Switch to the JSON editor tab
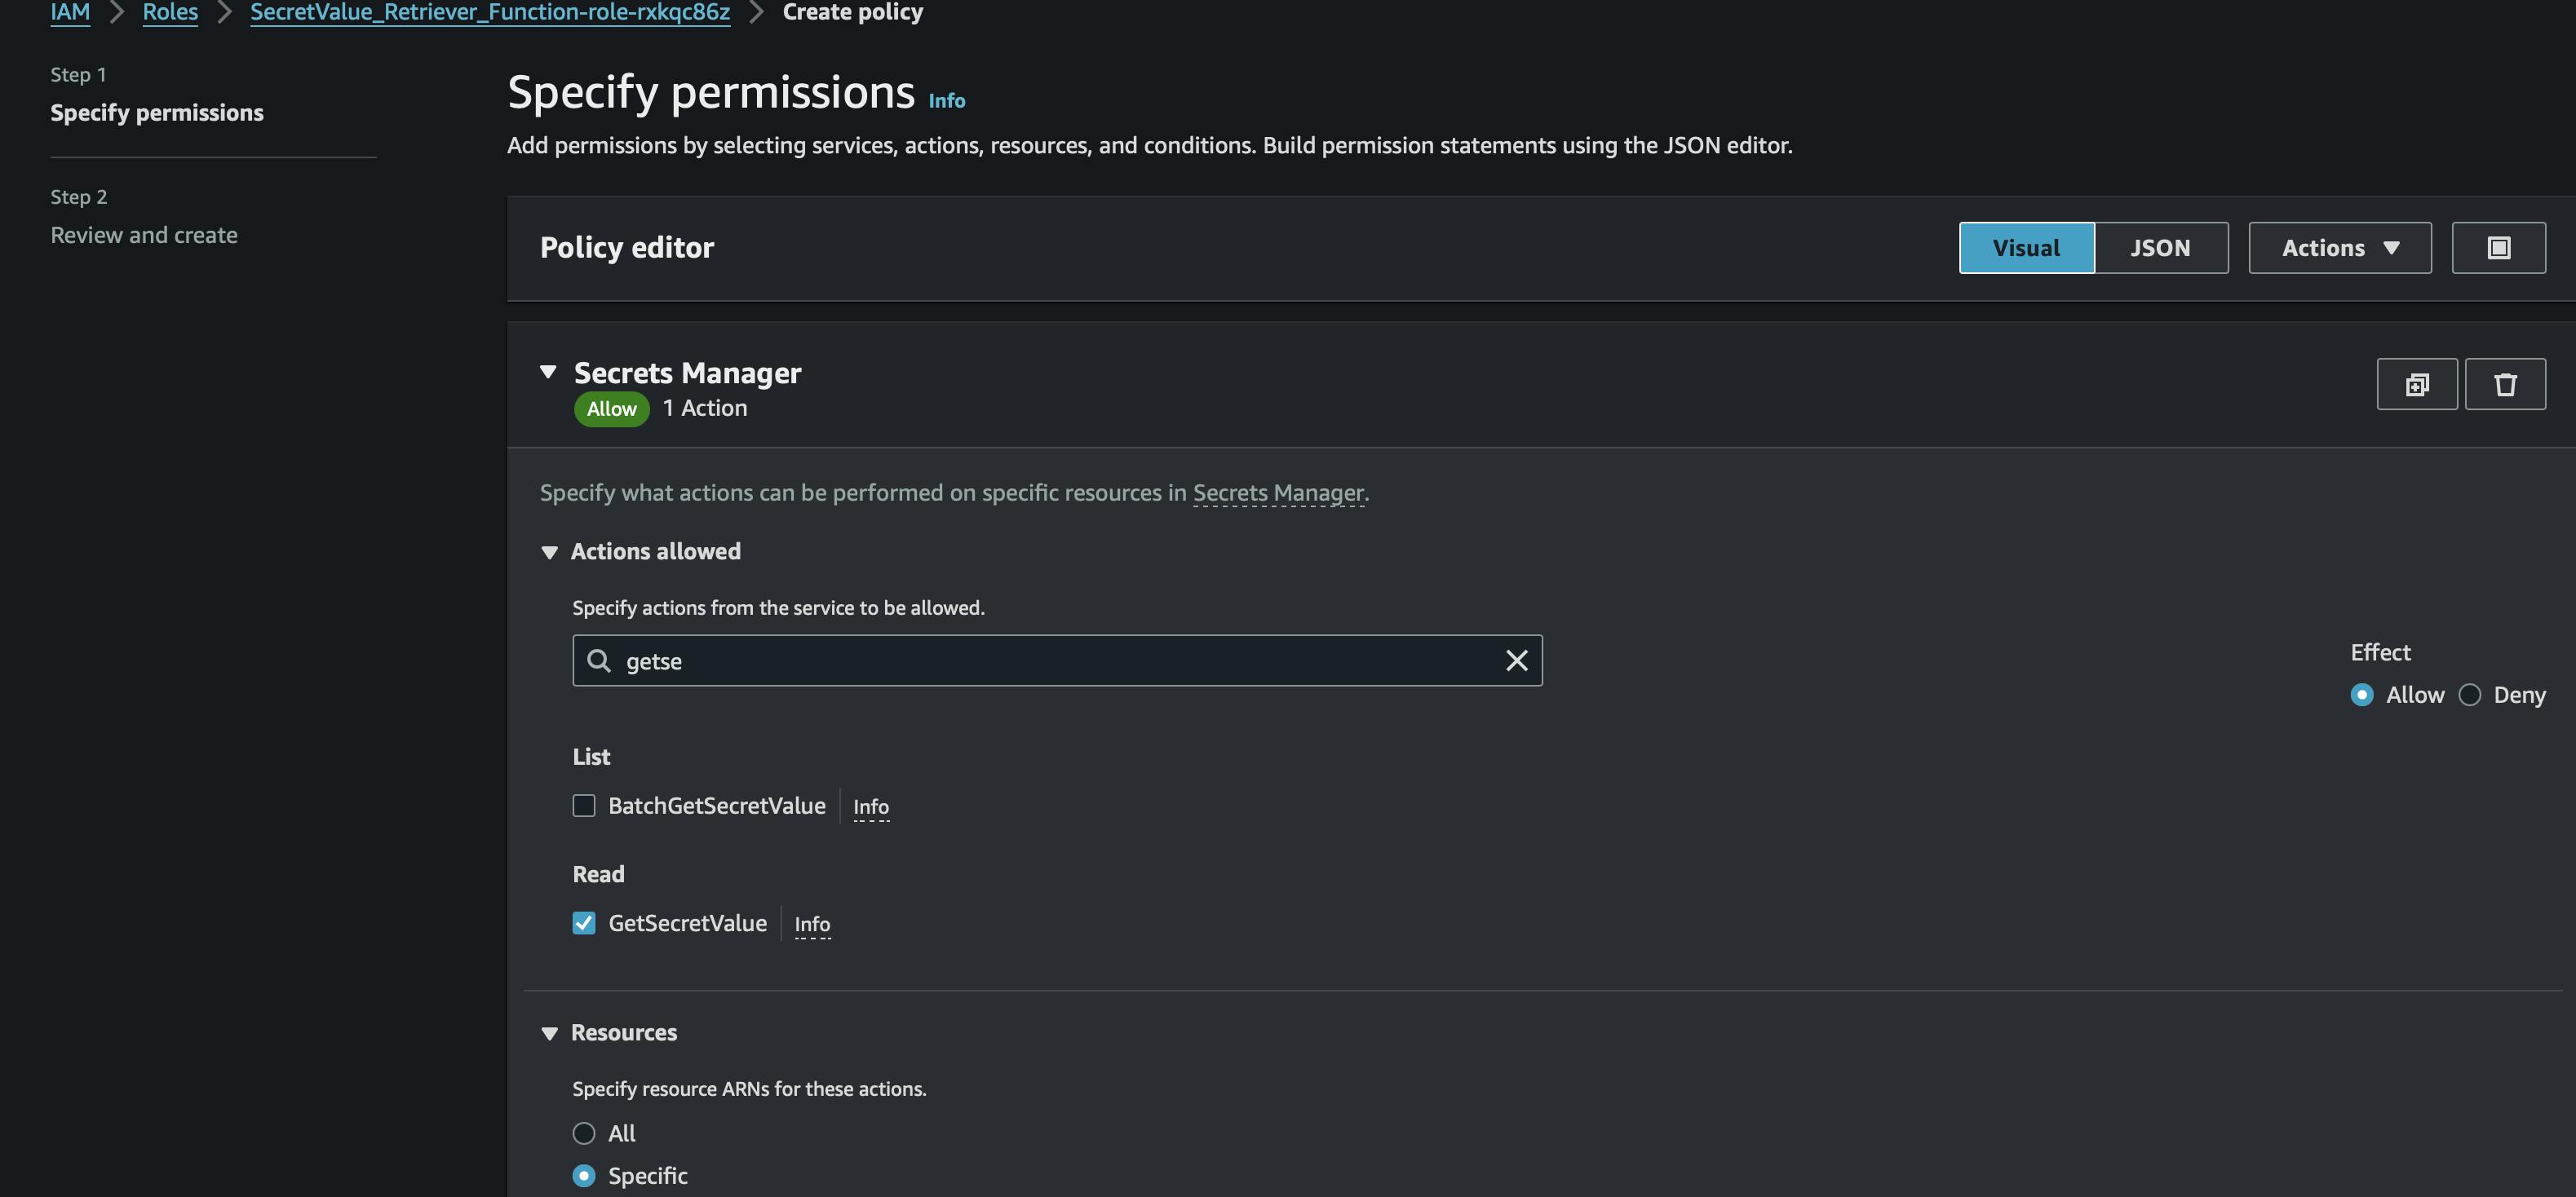Viewport: 2576px width, 1197px height. [2160, 248]
